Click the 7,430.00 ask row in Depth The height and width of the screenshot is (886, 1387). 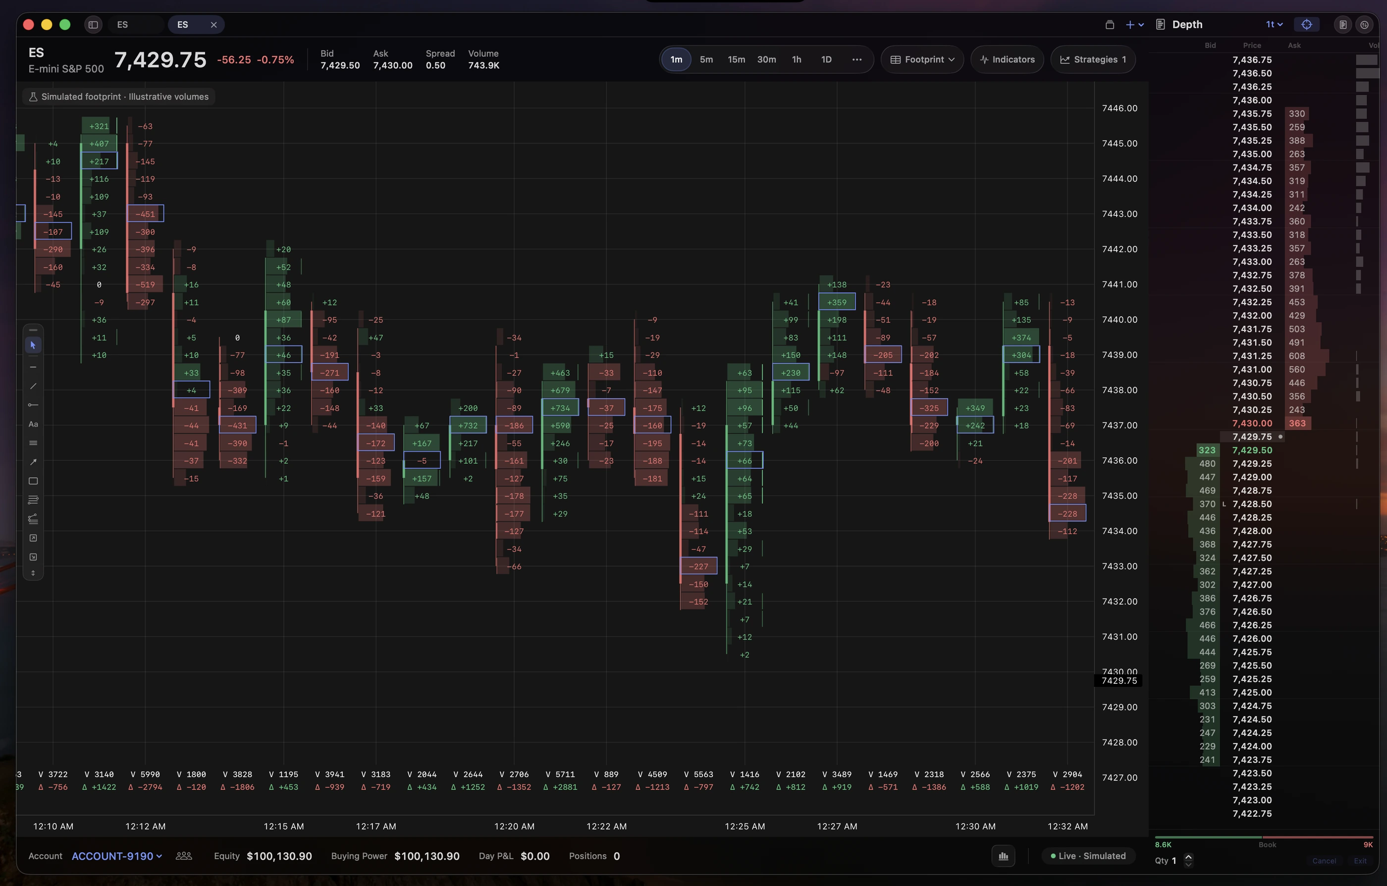pyautogui.click(x=1265, y=423)
